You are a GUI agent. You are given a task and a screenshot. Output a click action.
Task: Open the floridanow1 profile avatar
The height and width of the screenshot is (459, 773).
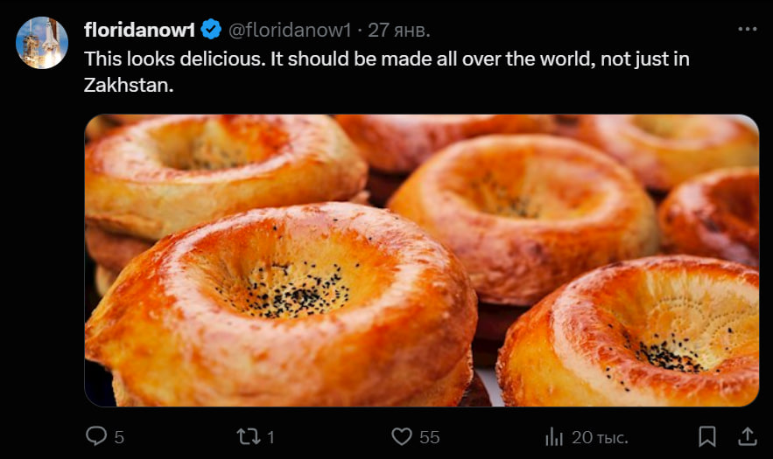coord(42,42)
